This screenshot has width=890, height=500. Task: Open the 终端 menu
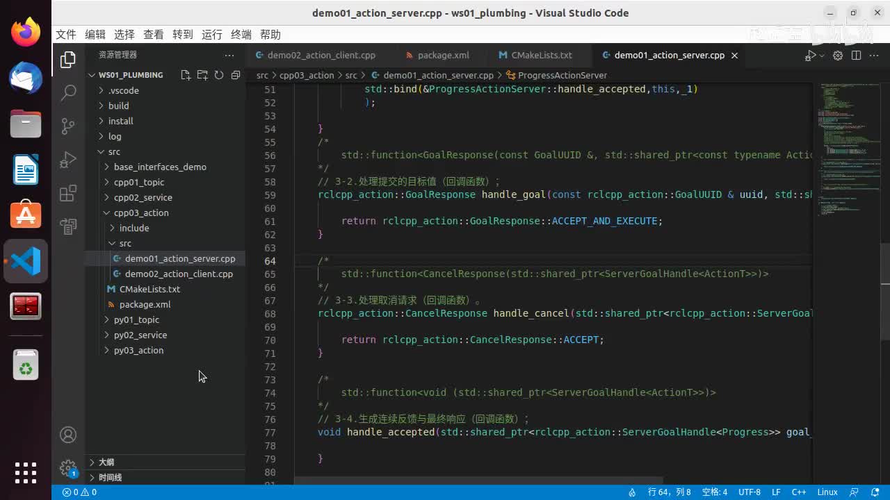point(241,35)
